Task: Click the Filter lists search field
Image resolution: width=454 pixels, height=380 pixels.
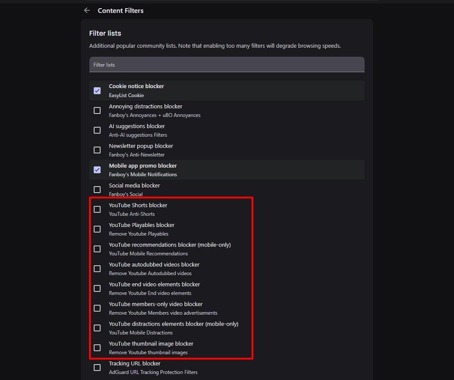Action: click(x=227, y=64)
